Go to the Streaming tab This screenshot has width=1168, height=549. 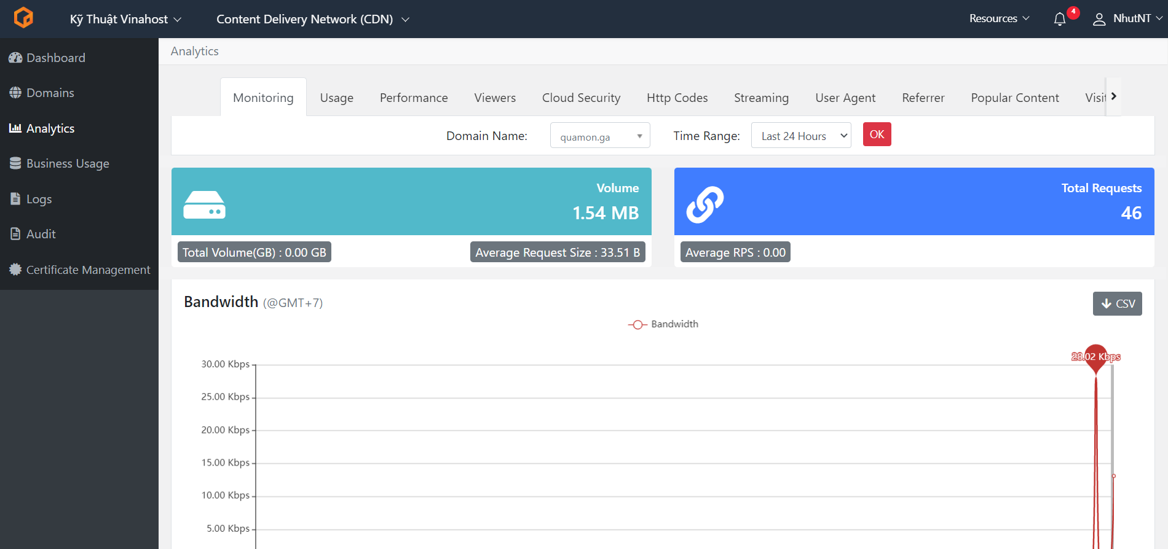tap(761, 98)
